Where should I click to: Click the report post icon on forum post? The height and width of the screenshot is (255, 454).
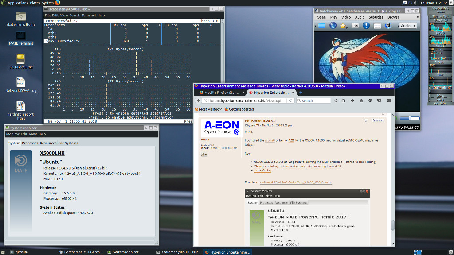pyautogui.click(x=366, y=120)
